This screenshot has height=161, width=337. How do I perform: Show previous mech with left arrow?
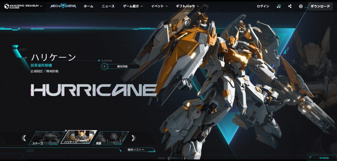pyautogui.click(x=24, y=138)
